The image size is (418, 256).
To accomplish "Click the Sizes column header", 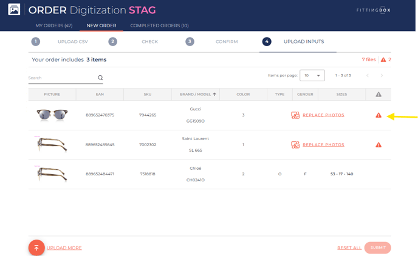I will click(x=341, y=94).
